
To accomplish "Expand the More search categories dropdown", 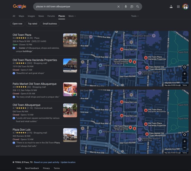I will click(72, 16).
